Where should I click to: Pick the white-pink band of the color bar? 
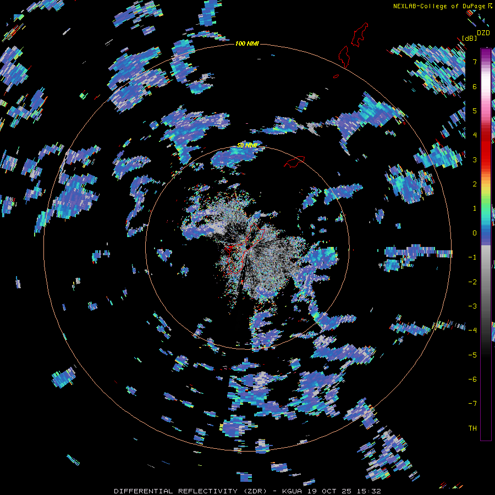point(486,85)
